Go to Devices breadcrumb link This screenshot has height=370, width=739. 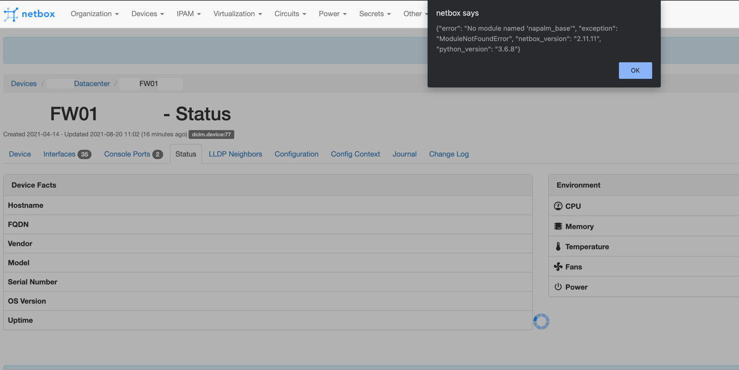click(x=24, y=83)
